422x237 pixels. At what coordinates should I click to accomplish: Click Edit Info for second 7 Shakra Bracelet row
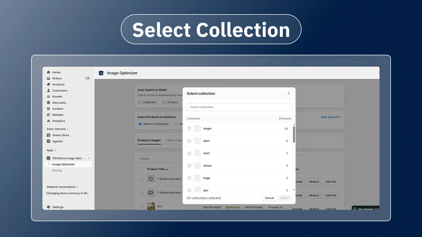[331, 195]
